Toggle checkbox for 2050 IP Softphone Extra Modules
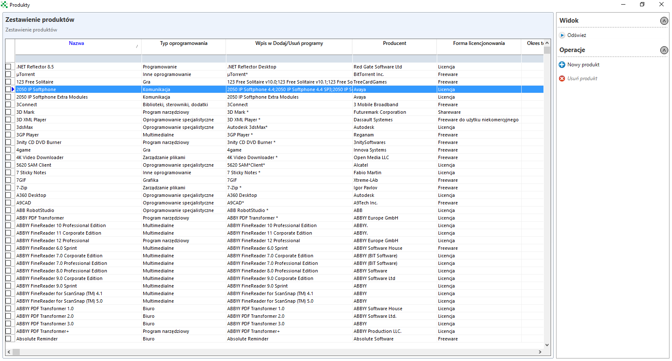Image resolution: width=672 pixels, height=361 pixels. [8, 97]
